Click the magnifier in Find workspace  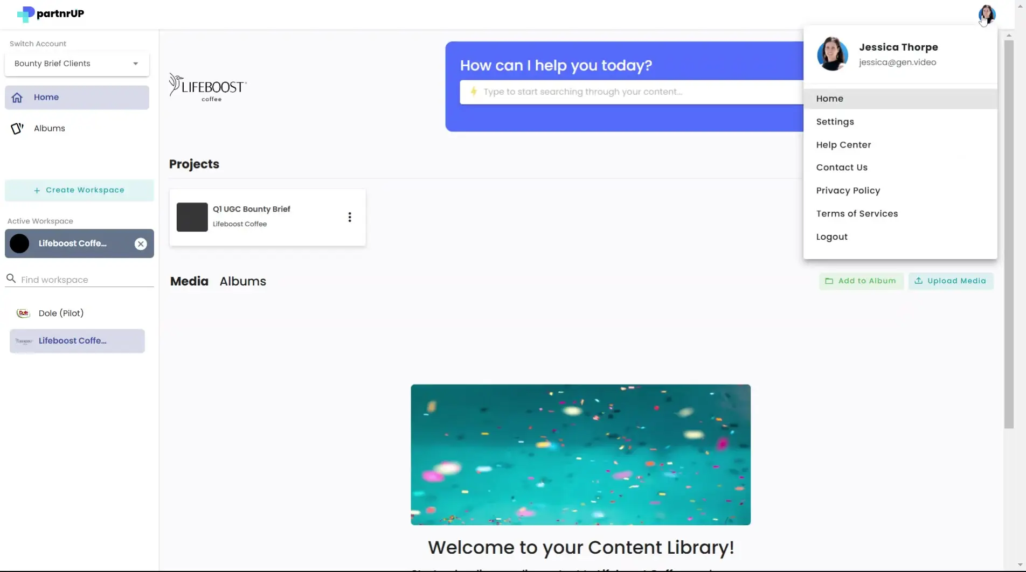[x=11, y=279]
